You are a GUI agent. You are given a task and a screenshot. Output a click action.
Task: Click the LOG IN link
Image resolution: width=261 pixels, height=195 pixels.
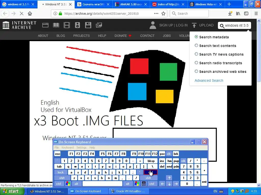[182, 25]
